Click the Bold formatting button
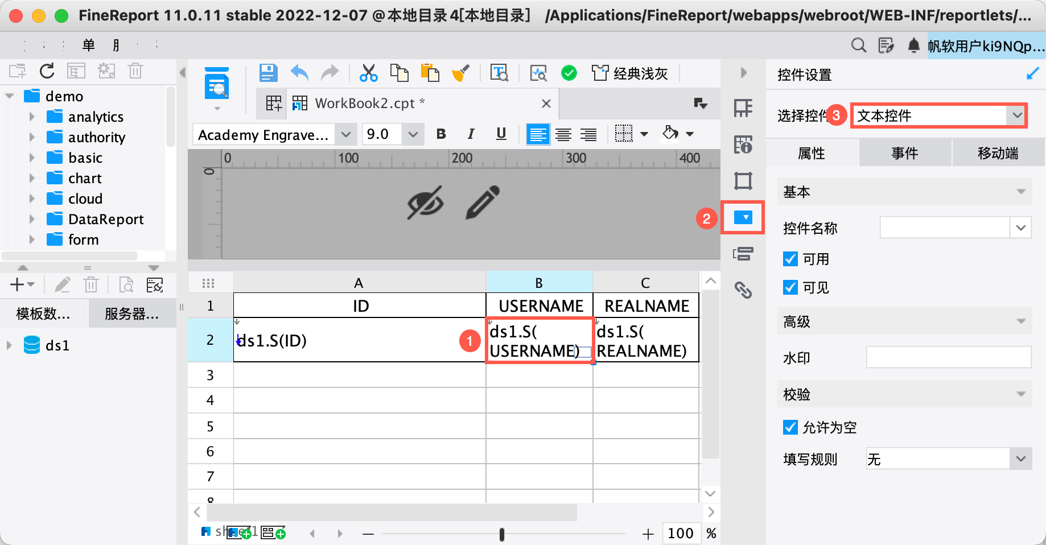 (441, 134)
